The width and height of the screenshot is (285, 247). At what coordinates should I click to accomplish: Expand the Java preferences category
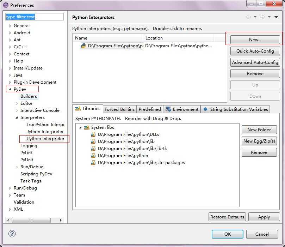pos(10,75)
